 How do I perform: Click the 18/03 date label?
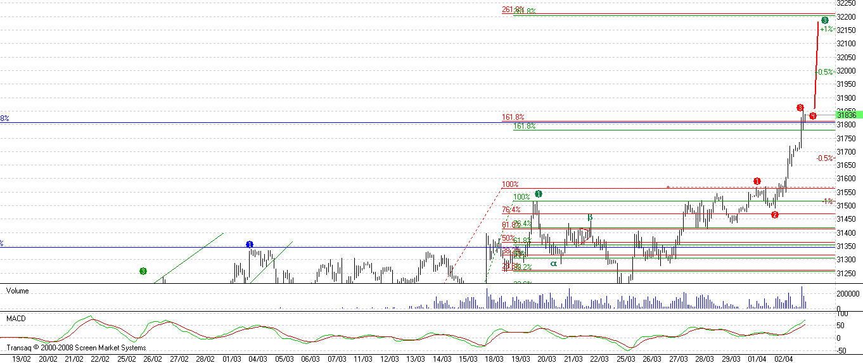point(494,358)
